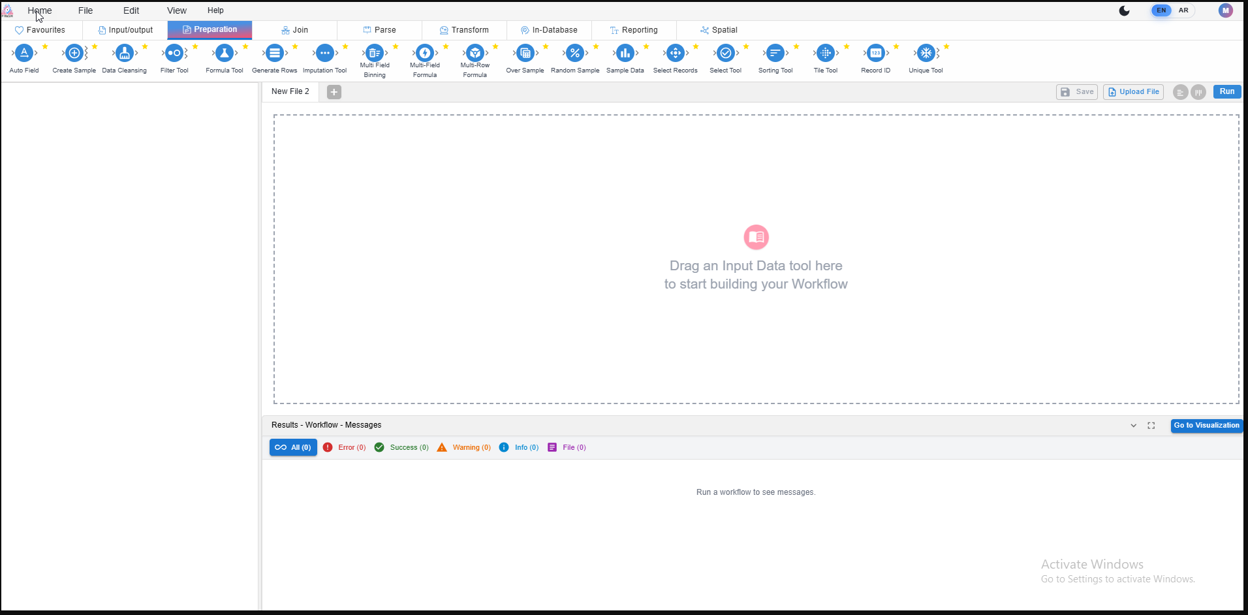
Task: Expand results panel to fullscreen
Action: tap(1151, 426)
